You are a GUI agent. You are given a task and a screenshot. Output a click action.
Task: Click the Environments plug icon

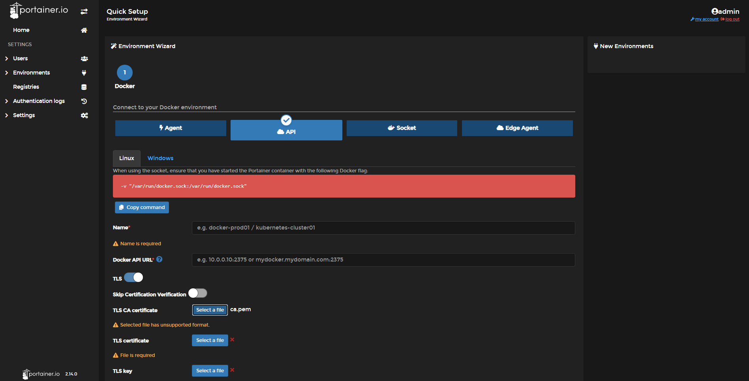tap(84, 73)
